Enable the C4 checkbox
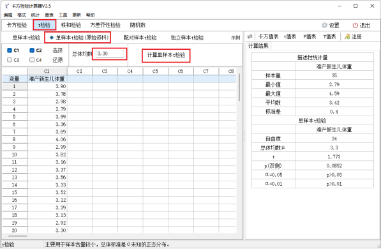Screen dimensions: 381x249 point(32,60)
